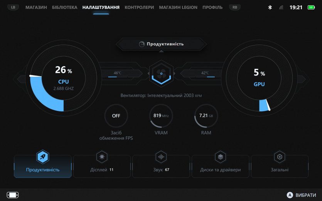Image resolution: width=322 pixels, height=201 pixels.
Task: Toggle the FPS limiter OFF circle
Action: pyautogui.click(x=116, y=116)
